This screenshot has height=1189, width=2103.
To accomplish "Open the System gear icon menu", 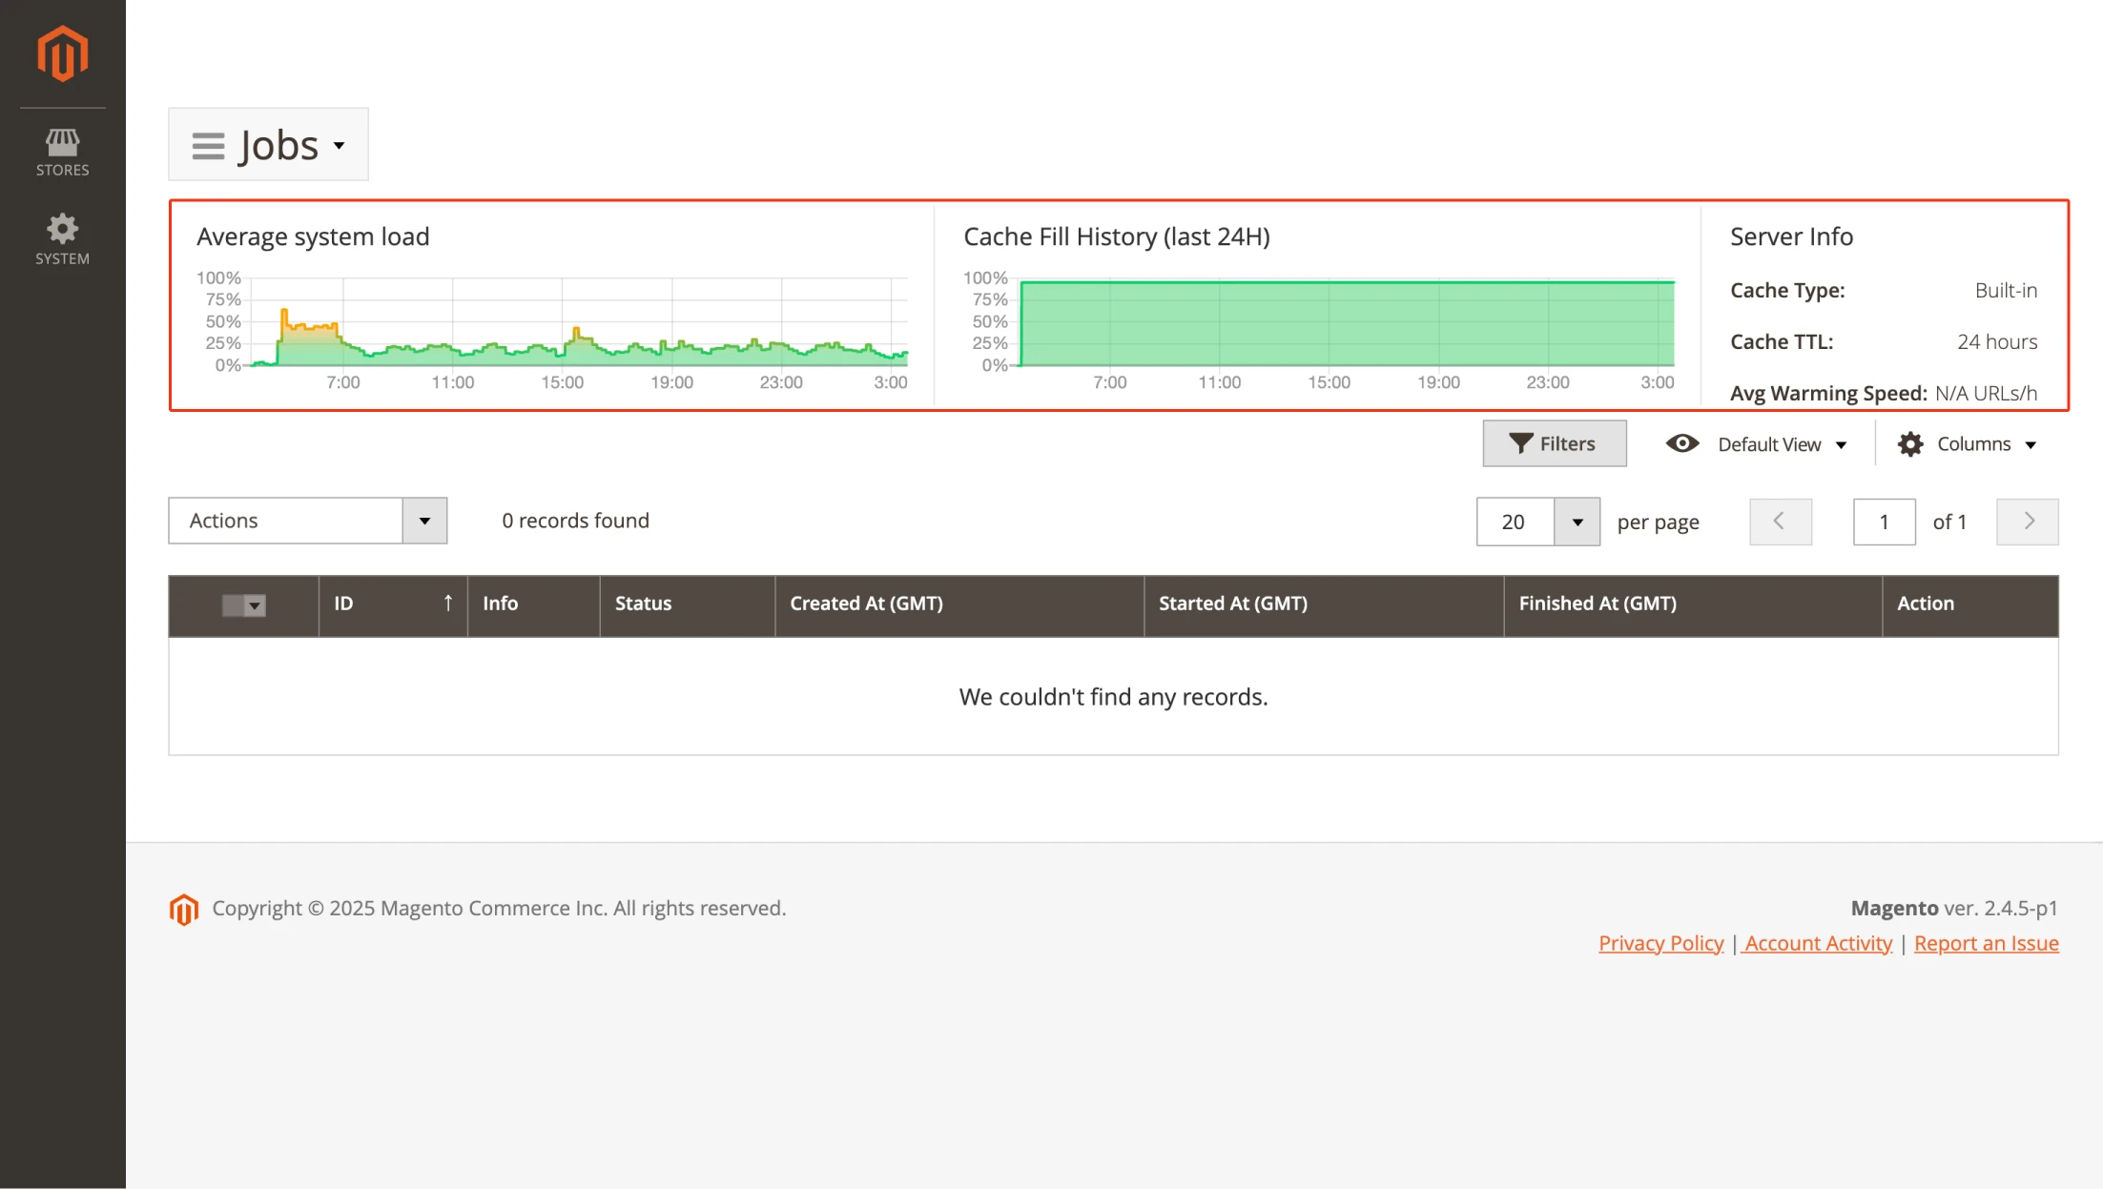I will coord(62,229).
